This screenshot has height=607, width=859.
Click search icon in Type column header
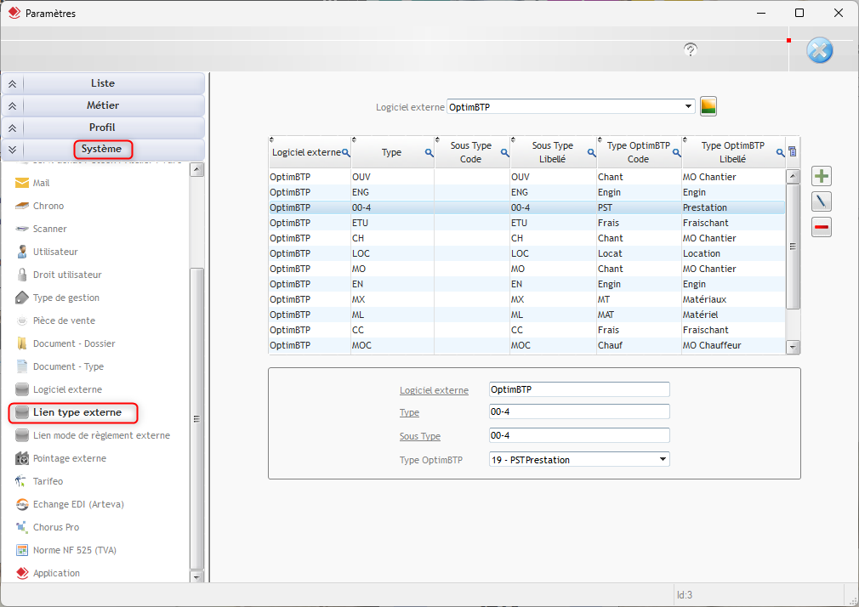pos(429,153)
